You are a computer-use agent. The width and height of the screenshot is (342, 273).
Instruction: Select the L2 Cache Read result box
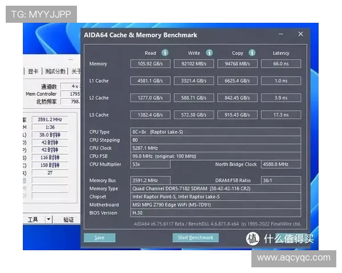(x=150, y=98)
